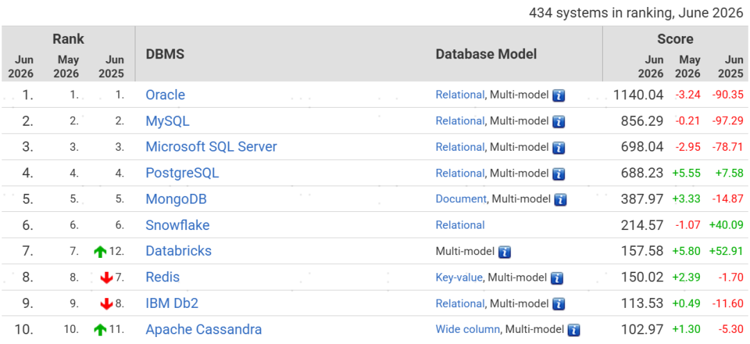Click the -1.70 yearly change for Redis

[x=731, y=277]
